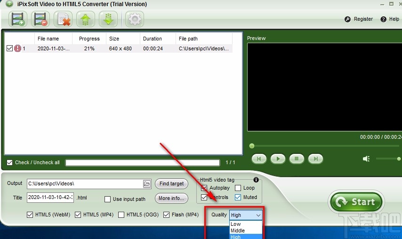Click the 1 / 1 file counter text
The width and height of the screenshot is (402, 239).
point(230,162)
